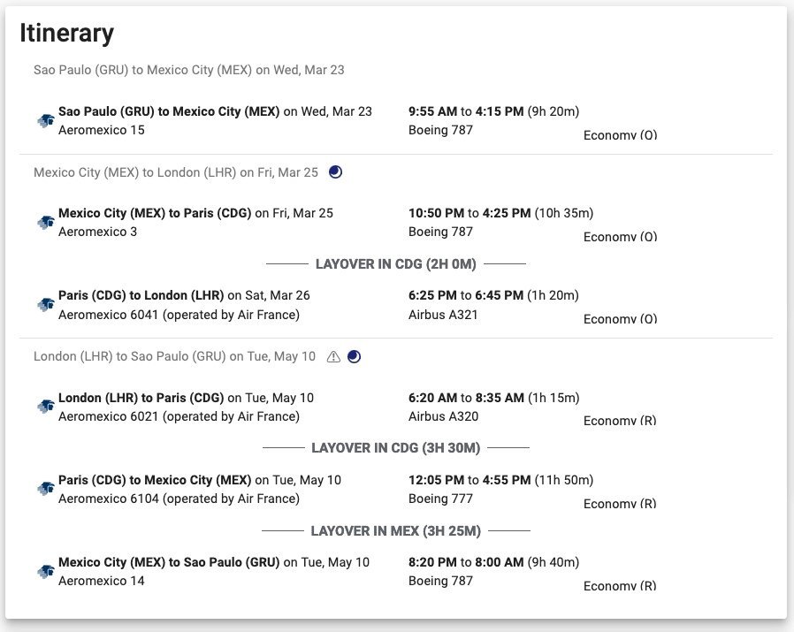Click the overnight moon icon on Mar 25

pos(335,172)
